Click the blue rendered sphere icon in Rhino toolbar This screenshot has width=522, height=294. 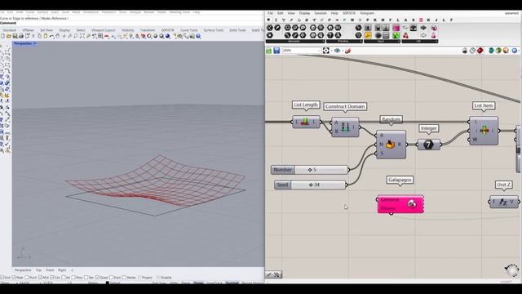pos(168,36)
